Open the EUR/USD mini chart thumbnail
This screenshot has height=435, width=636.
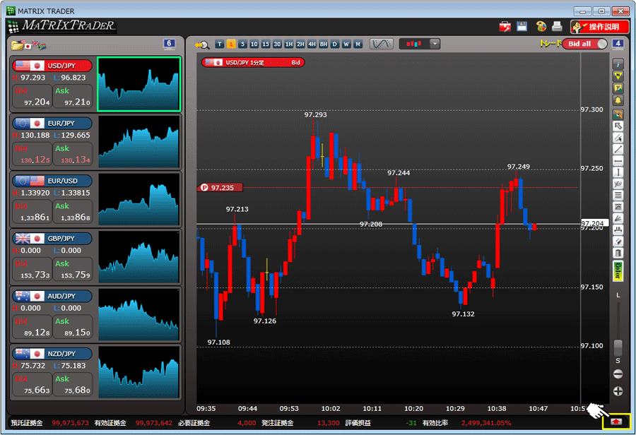point(139,199)
